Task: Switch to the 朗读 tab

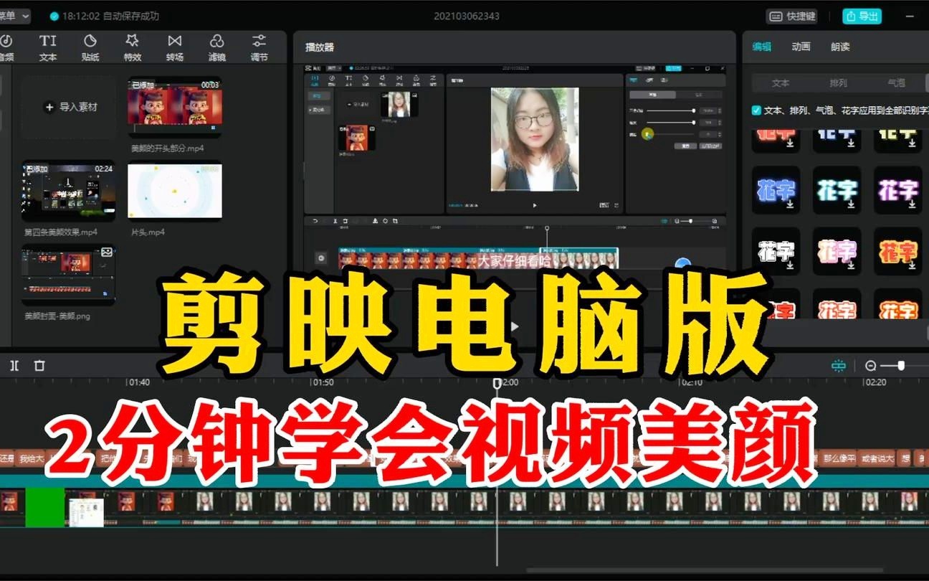Action: point(840,47)
